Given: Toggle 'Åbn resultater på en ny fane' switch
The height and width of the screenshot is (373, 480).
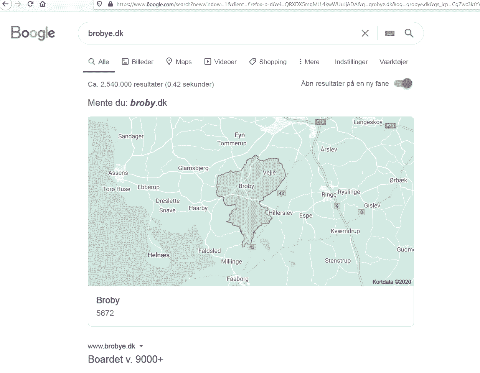Looking at the screenshot, I should tap(403, 84).
